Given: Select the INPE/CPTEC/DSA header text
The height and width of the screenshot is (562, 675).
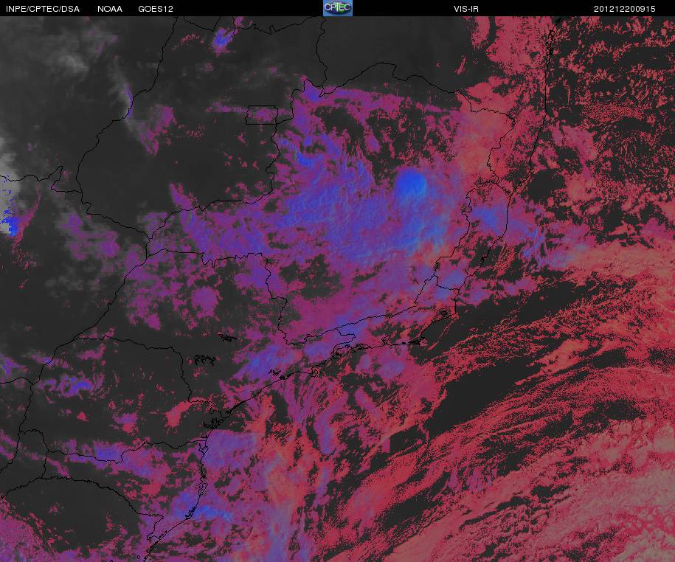Looking at the screenshot, I should pyautogui.click(x=43, y=9).
